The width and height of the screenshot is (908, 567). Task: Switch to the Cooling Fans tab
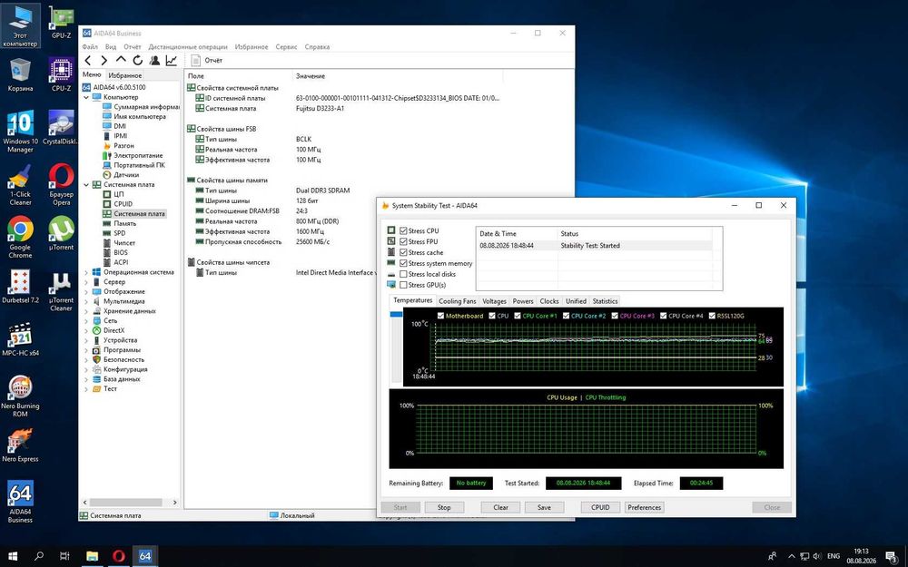[x=458, y=301]
